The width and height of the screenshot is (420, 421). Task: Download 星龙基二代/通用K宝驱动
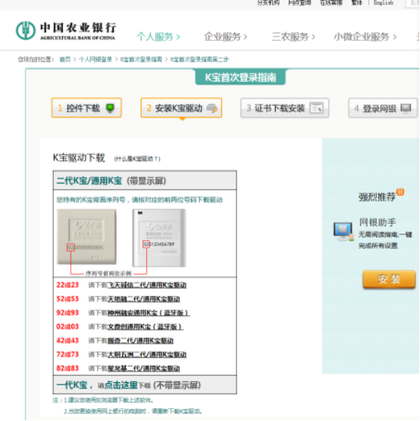click(x=144, y=369)
